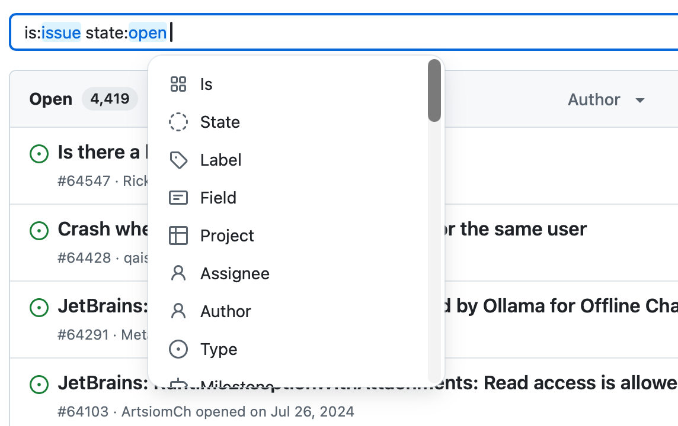Screen dimensions: 678x426
Task: Click the Field note icon
Action: point(178,198)
